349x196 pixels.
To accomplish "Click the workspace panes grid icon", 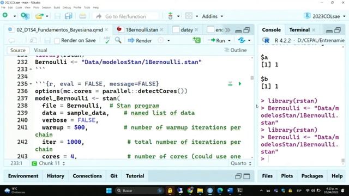I will pos(189,16).
